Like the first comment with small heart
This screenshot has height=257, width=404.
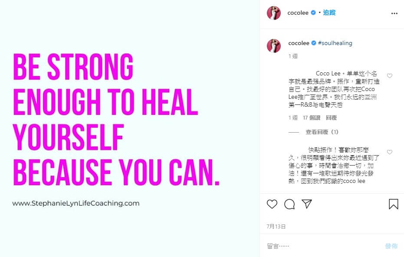[390, 76]
